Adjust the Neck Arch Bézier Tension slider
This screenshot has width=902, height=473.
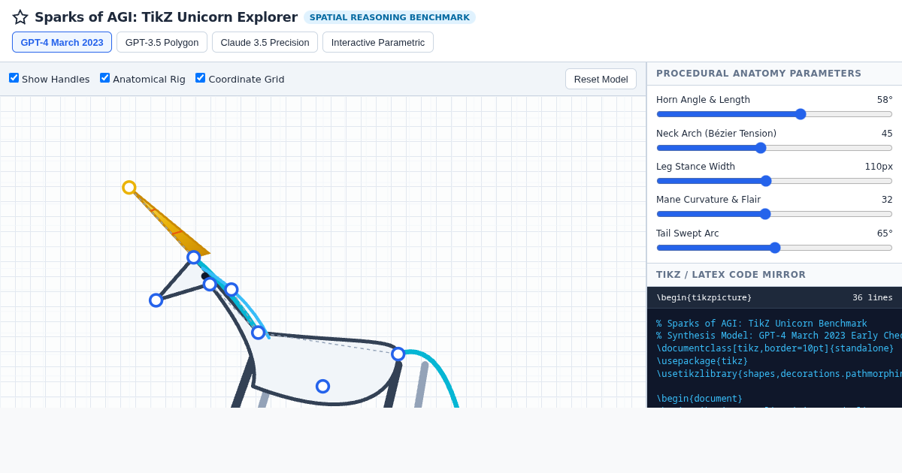774,148
